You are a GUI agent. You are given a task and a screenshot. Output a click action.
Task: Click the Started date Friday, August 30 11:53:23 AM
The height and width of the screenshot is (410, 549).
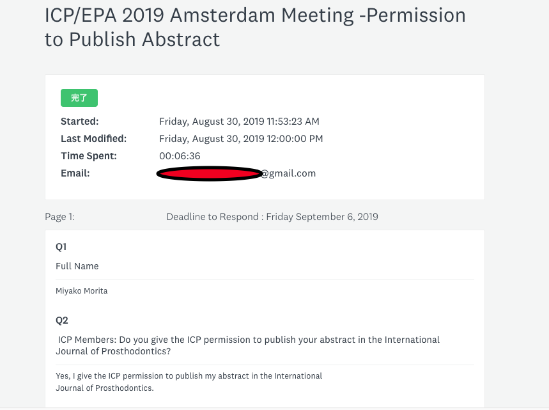pos(239,122)
